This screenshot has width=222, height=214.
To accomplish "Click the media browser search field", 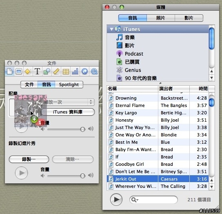I will (153, 200).
